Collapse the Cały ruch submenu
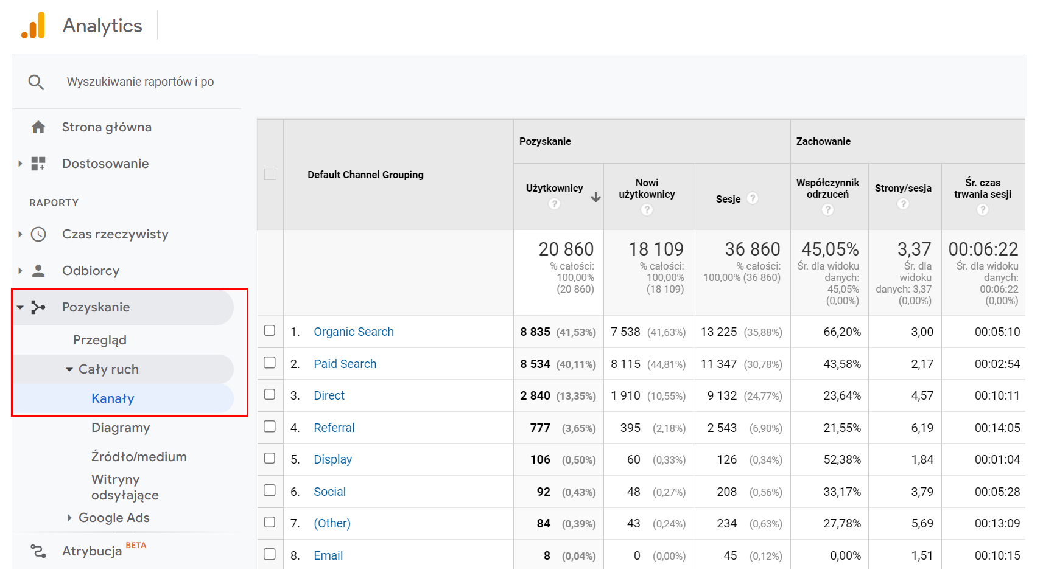Viewport: 1043px width, 581px height. pos(69,369)
